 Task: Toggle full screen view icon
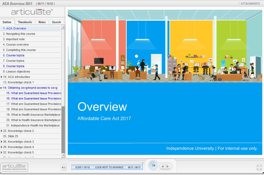[259, 167]
